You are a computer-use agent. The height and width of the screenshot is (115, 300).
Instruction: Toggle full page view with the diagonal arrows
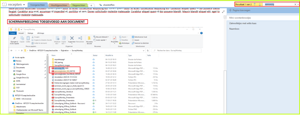[223, 12]
